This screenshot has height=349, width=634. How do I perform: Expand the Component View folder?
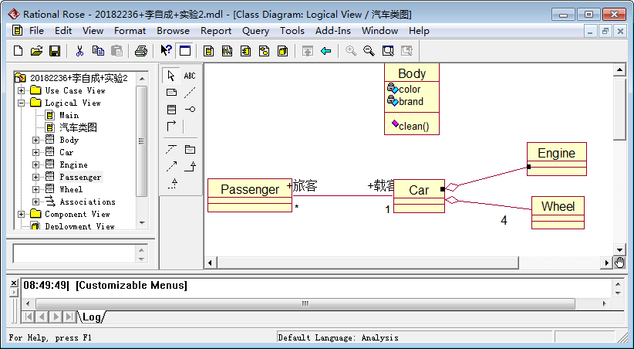pos(22,214)
